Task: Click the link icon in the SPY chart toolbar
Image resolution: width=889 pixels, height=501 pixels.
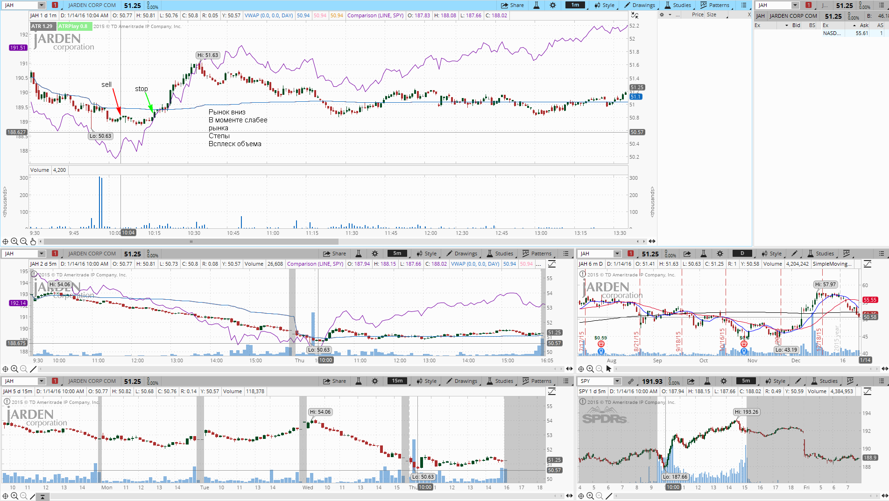Action: [x=630, y=381]
